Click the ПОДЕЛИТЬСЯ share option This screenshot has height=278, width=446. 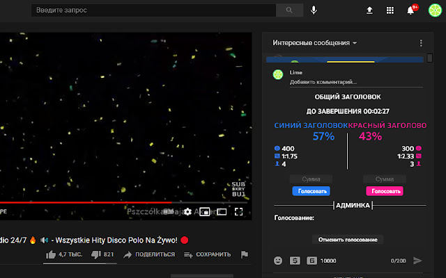click(x=149, y=254)
